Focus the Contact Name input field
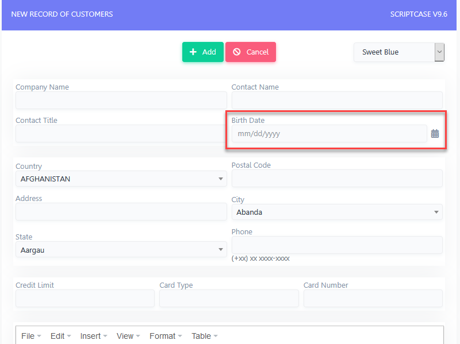This screenshot has height=344, width=460. pos(337,100)
